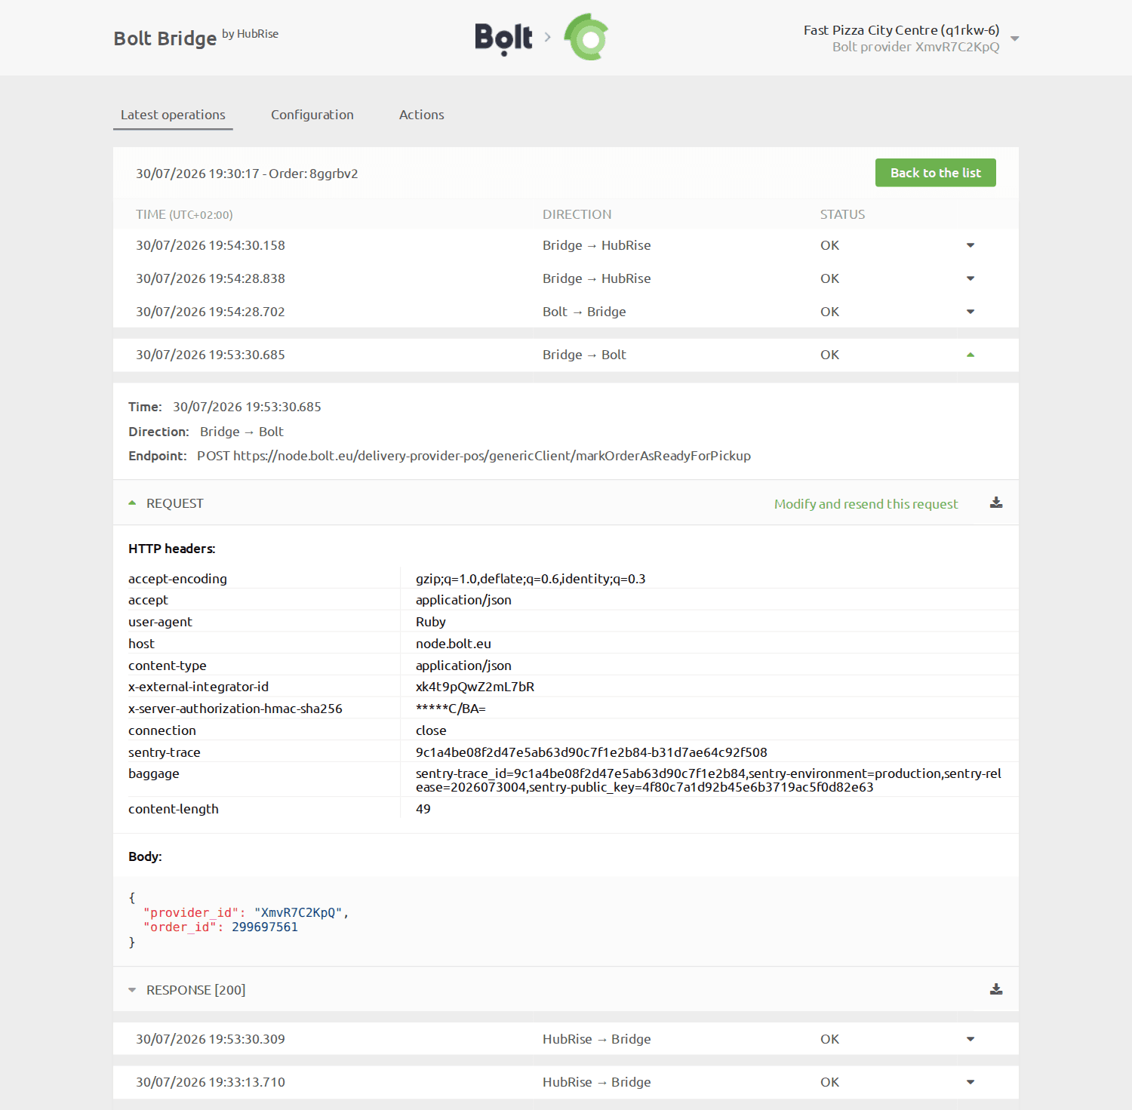Image resolution: width=1132 pixels, height=1110 pixels.
Task: Click the green HubRise logo icon
Action: coord(587,37)
